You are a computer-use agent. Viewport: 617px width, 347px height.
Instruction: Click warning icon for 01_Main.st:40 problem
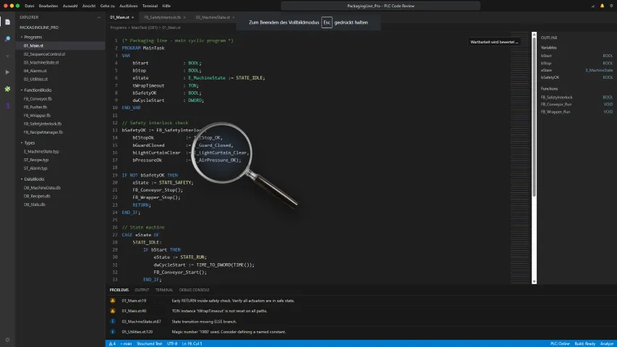tap(113, 311)
